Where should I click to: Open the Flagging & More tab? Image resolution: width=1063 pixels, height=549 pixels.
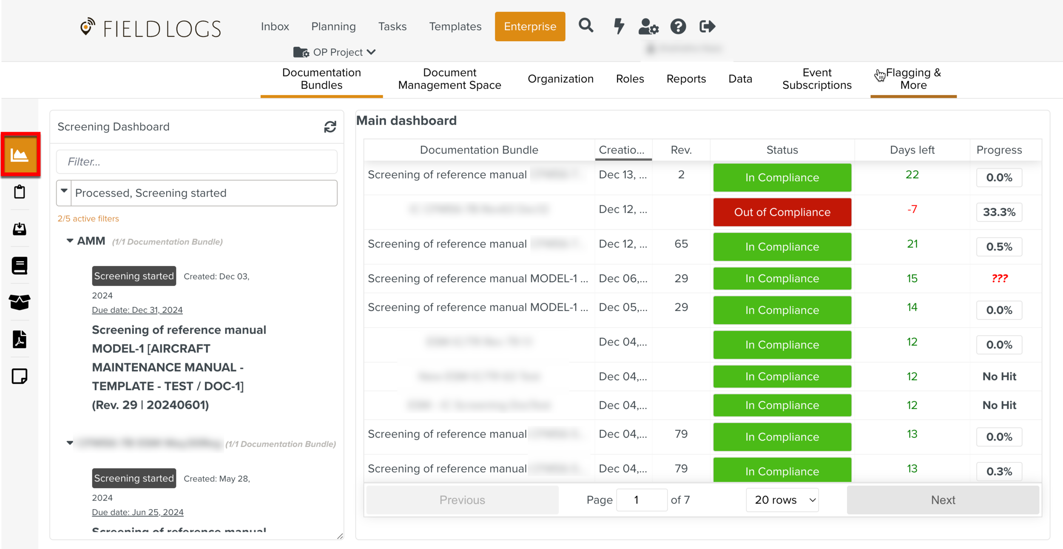pos(913,79)
